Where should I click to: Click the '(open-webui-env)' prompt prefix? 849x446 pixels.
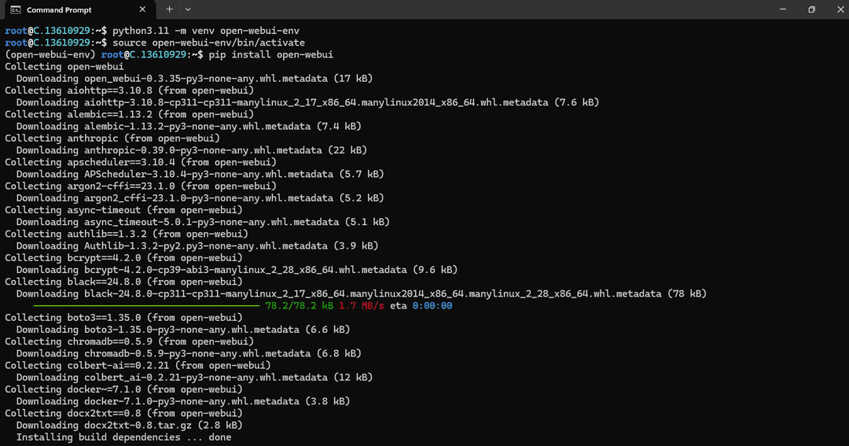pos(50,54)
